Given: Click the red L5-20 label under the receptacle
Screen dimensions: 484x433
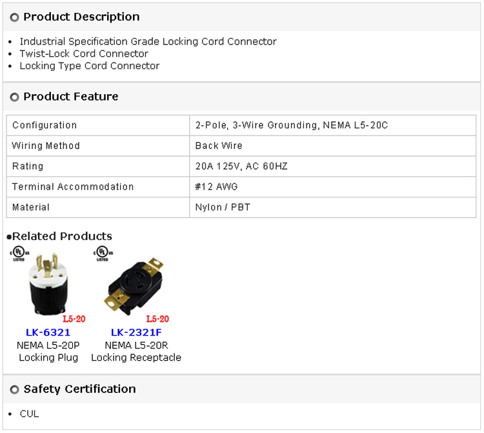Looking at the screenshot, I should click(x=157, y=319).
